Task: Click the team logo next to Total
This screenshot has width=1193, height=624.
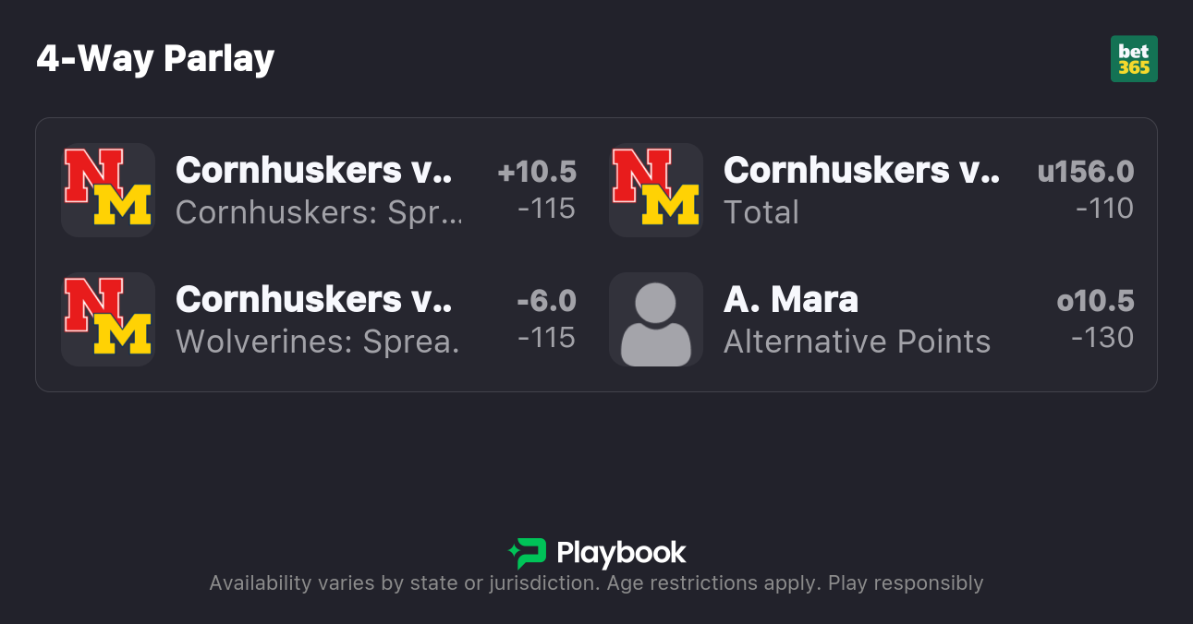Action: tap(655, 190)
